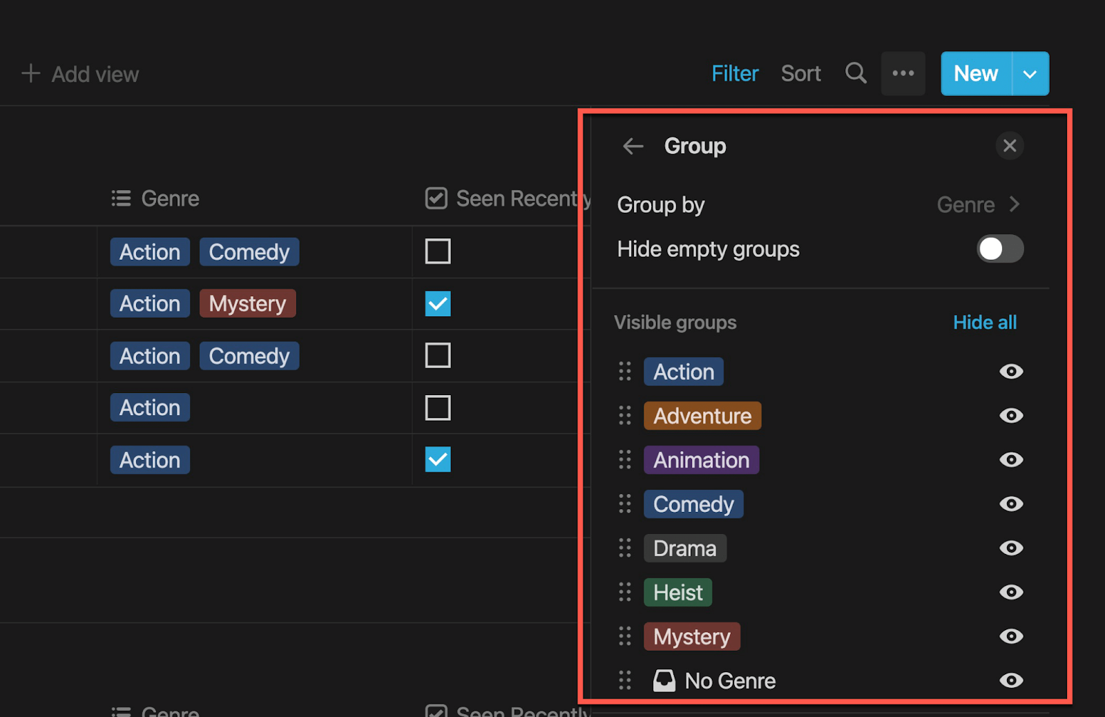Click the New button

pyautogui.click(x=976, y=73)
